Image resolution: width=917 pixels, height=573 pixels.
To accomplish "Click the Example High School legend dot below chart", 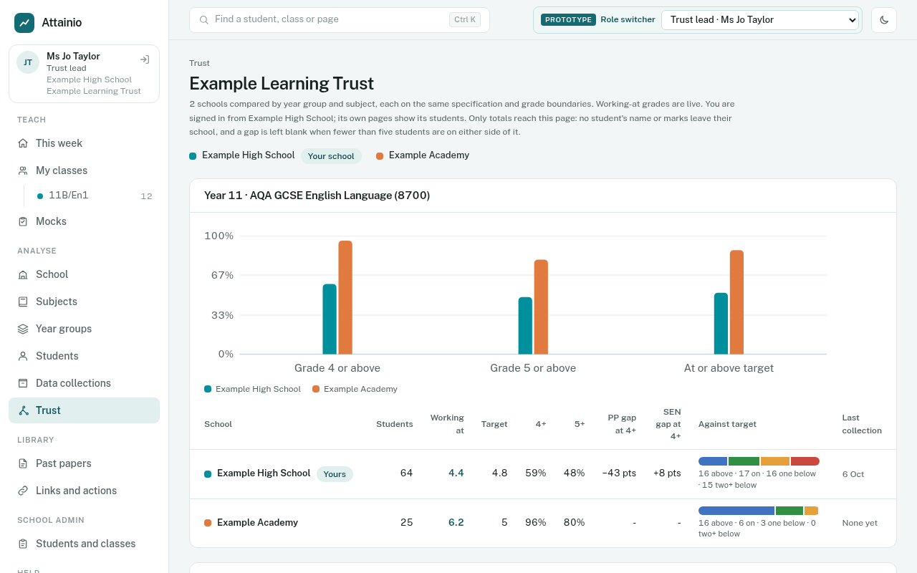I will pos(208,389).
